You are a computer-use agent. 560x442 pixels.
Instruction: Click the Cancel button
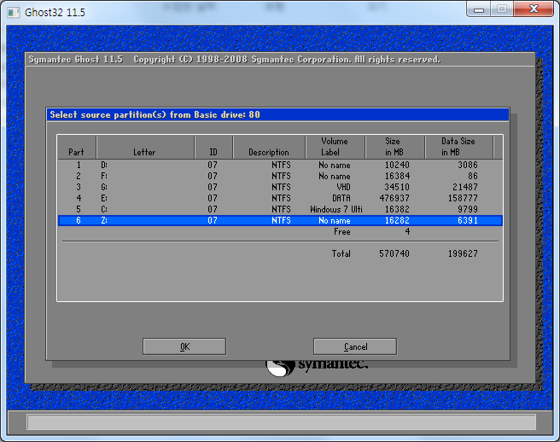(x=355, y=346)
